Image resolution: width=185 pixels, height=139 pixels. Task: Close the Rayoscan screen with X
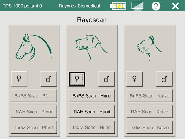(x=175, y=6)
